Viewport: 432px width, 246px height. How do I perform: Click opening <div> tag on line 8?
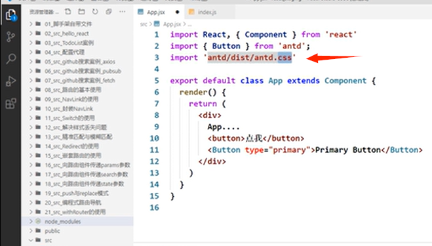[210, 115]
